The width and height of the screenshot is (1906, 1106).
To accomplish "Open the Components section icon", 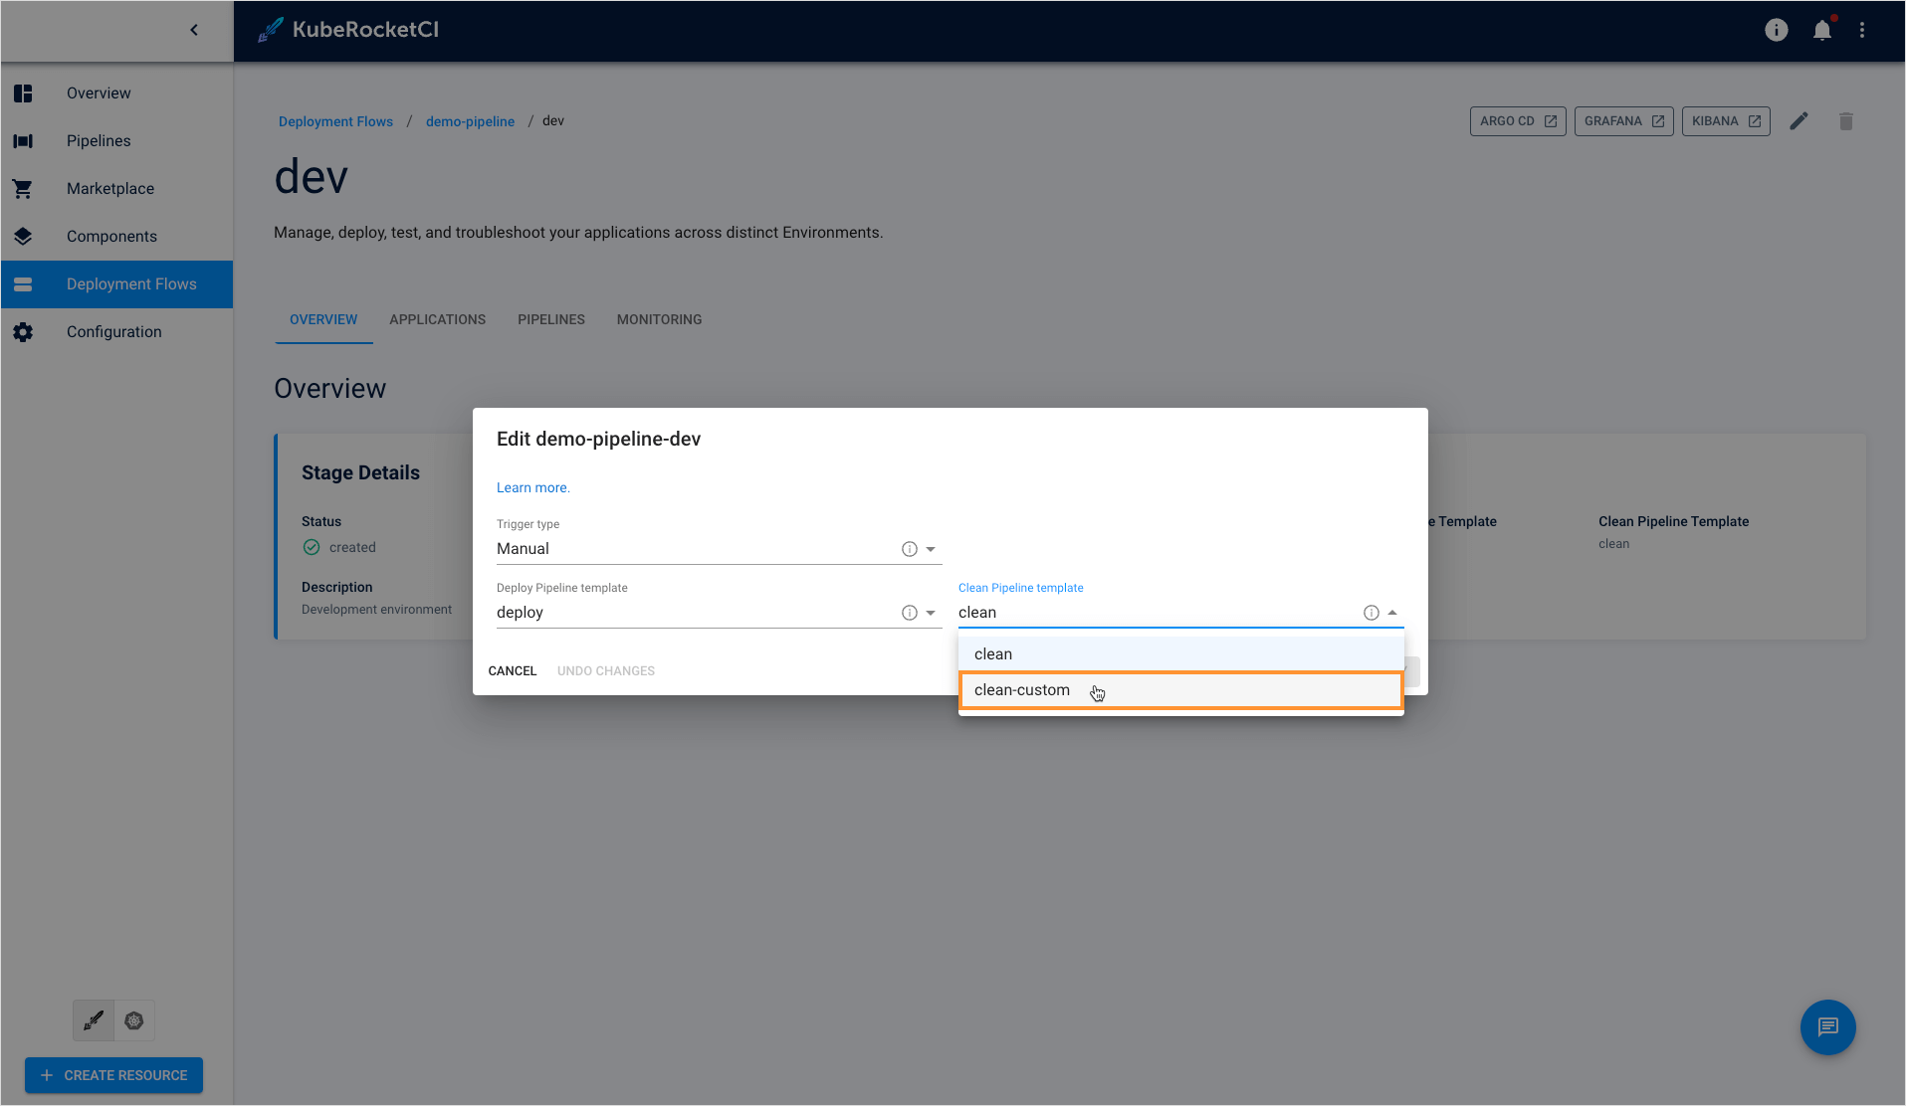I will click(x=23, y=236).
